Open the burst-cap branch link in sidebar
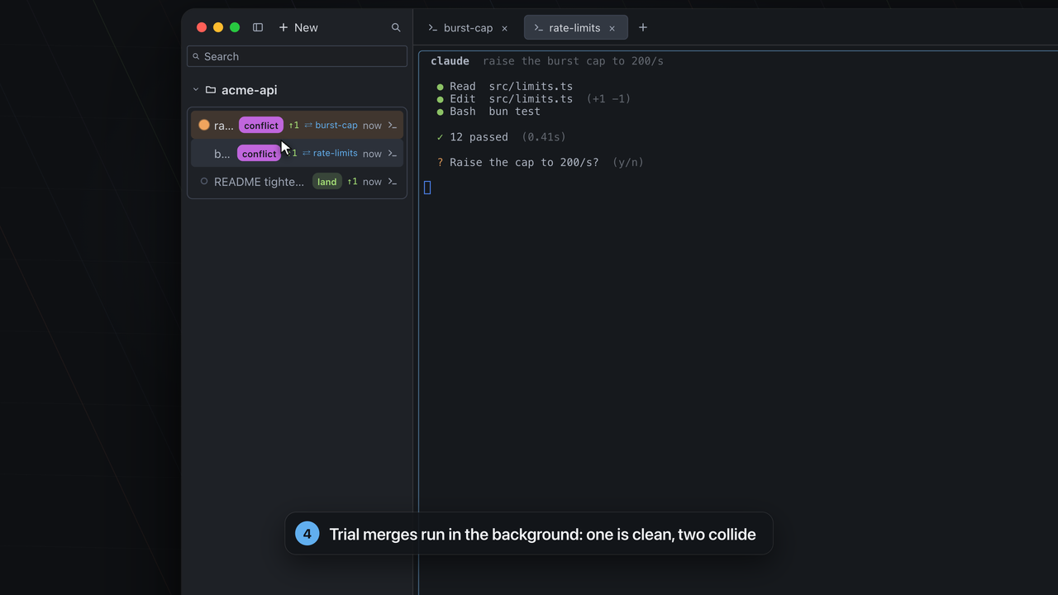The width and height of the screenshot is (1058, 595). (x=331, y=126)
